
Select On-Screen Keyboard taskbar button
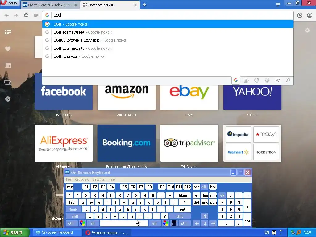[x=57, y=232]
